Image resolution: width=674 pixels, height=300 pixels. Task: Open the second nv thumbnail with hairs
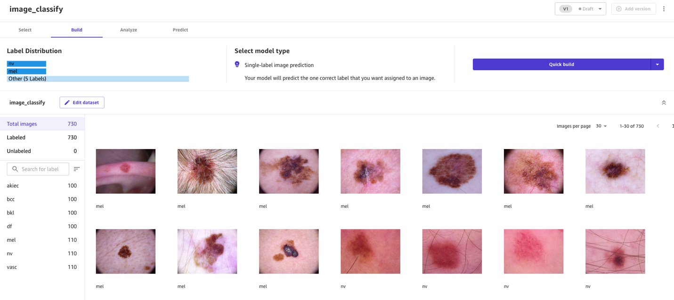coord(452,251)
